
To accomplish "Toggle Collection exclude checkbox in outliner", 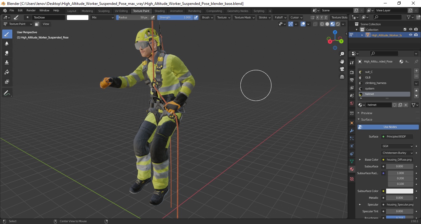I will [x=405, y=30].
